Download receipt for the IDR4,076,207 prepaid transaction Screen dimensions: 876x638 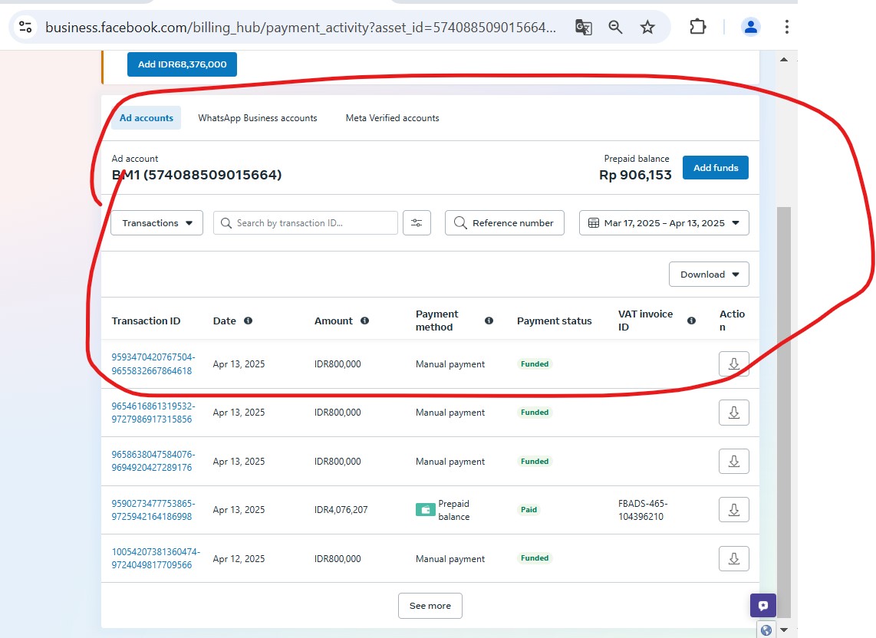point(733,510)
